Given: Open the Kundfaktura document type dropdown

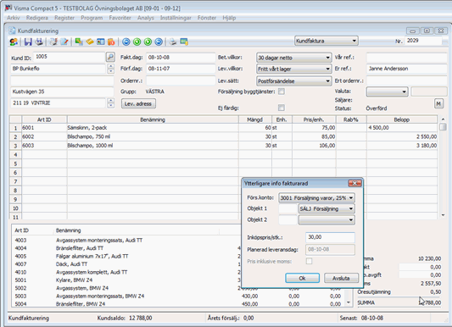Looking at the screenshot, I should pyautogui.click(x=326, y=41).
